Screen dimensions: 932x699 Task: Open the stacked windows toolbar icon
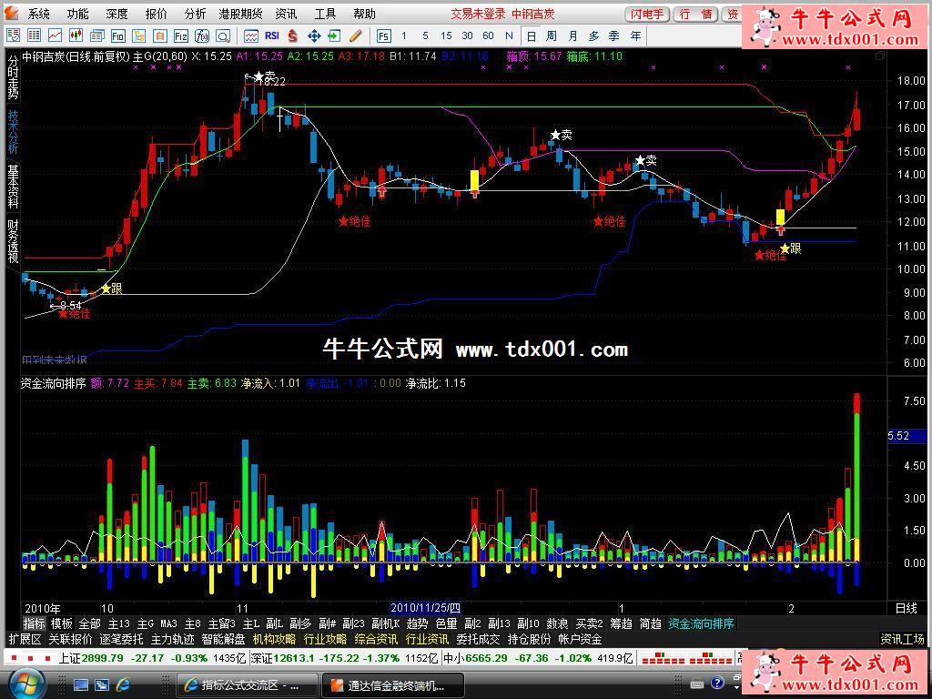click(x=96, y=36)
